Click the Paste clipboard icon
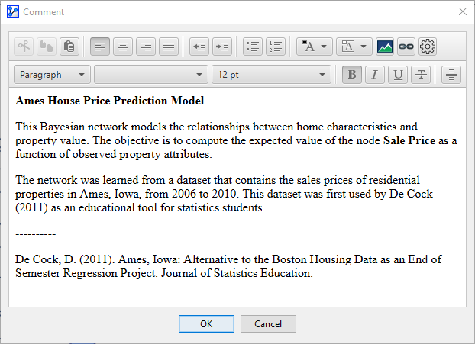This screenshot has height=344, width=475. click(69, 47)
